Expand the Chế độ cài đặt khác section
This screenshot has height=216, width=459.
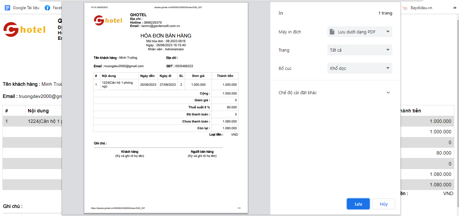(335, 92)
